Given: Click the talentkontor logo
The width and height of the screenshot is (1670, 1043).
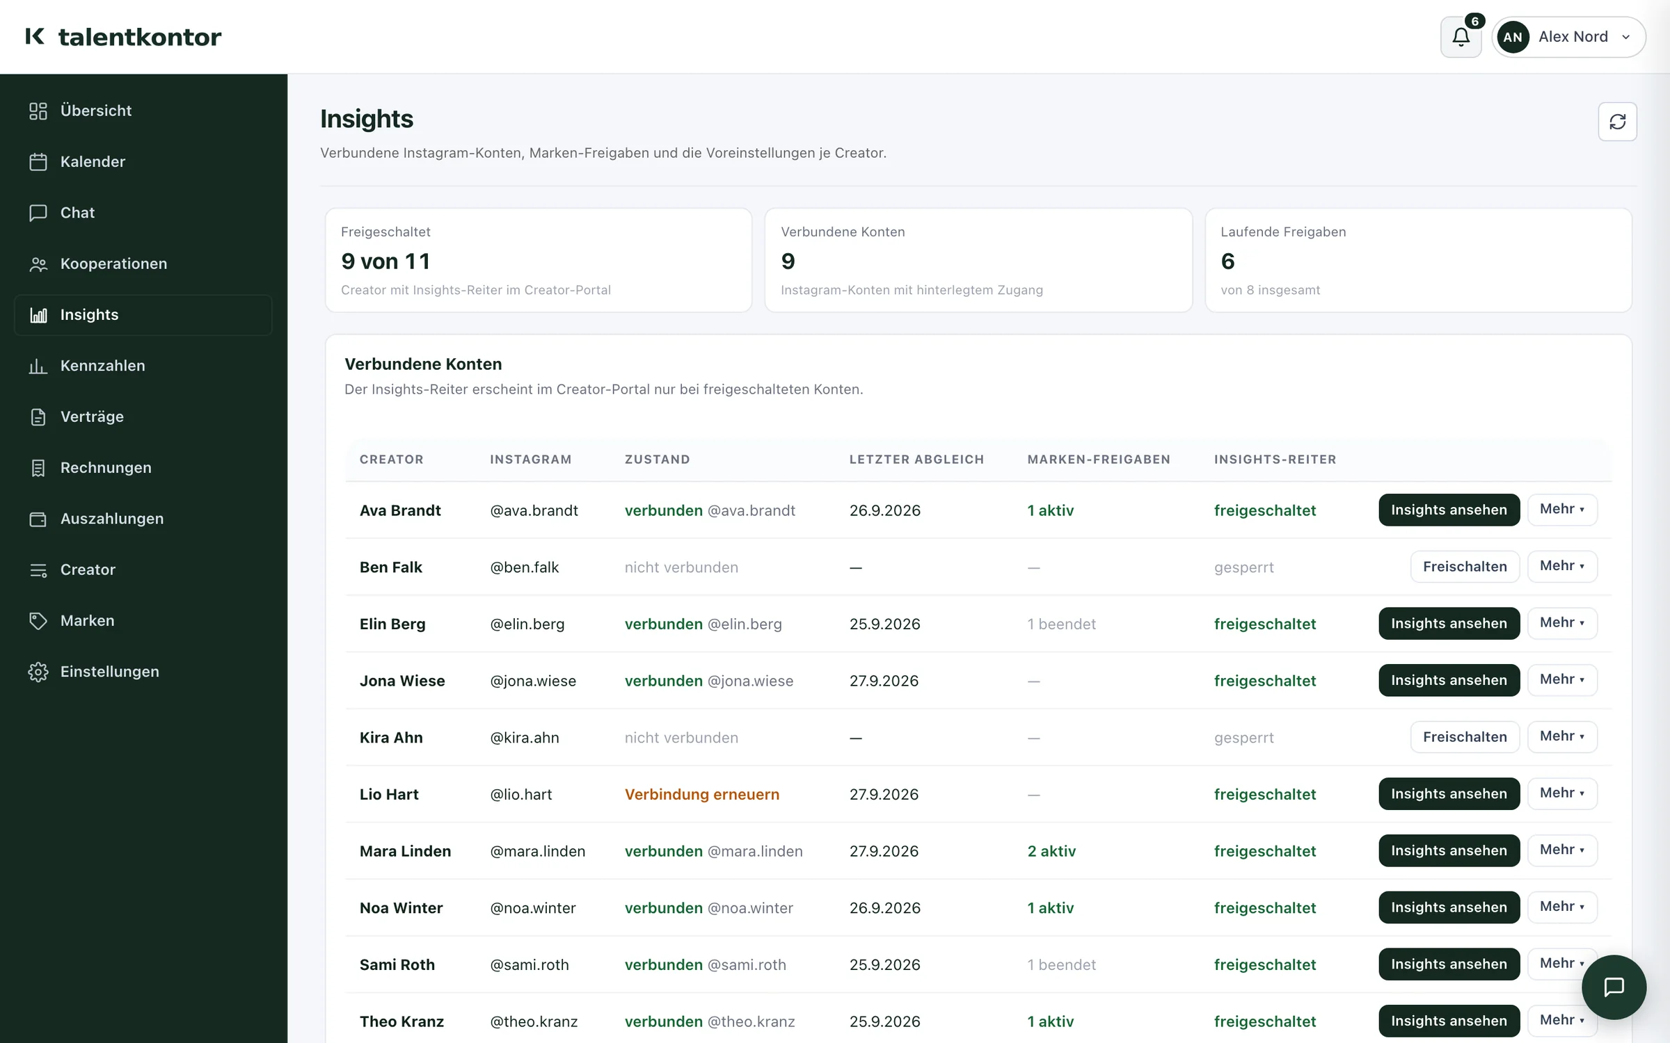Looking at the screenshot, I should (123, 37).
